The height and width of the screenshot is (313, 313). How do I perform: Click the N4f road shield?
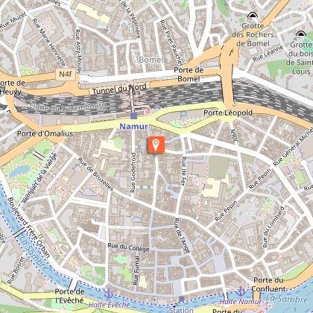pos(66,75)
